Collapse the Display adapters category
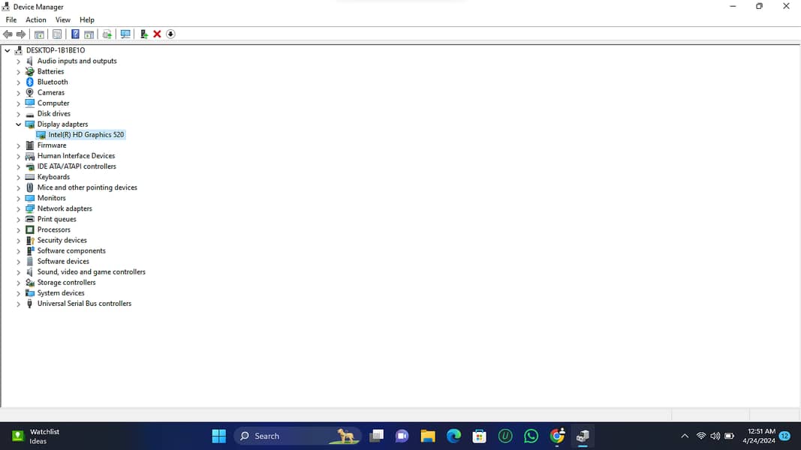 [x=18, y=124]
